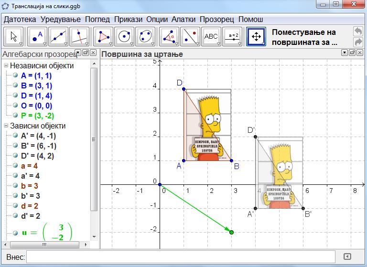Detach Algebra panel into separate window
Image resolution: width=367 pixels, height=267 pixels.
[86, 53]
